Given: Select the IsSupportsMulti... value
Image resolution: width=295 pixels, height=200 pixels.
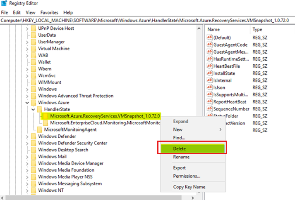Looking at the screenshot, I should coord(230,94).
